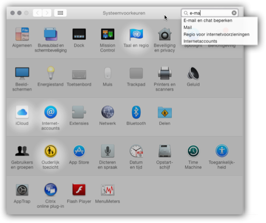The width and height of the screenshot is (266, 223).
Task: Open Printers en scanners pane
Action: point(165,73)
